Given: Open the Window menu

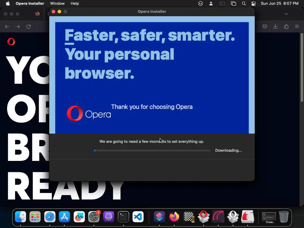Looking at the screenshot, I should [57, 4].
